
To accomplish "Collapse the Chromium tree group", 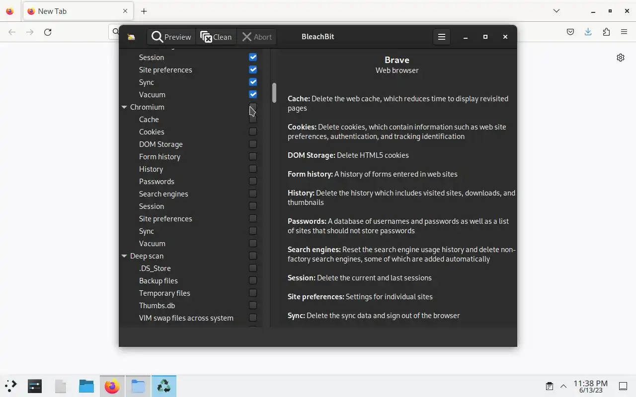I will point(124,107).
